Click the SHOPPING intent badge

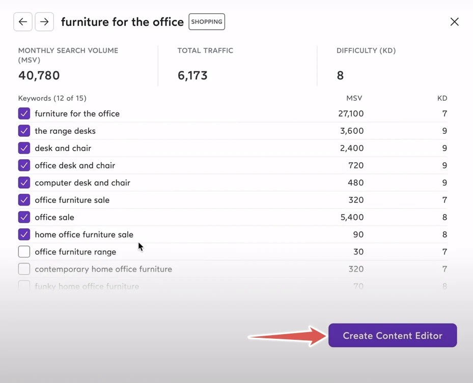207,22
